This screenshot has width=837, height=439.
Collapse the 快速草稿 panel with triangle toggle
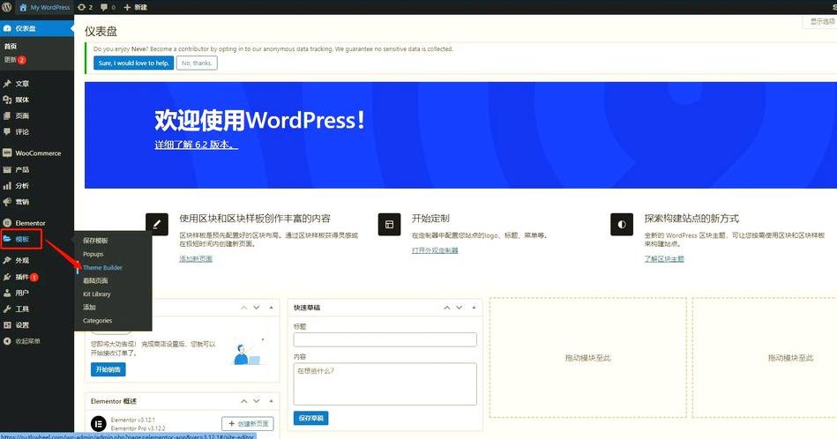[474, 308]
